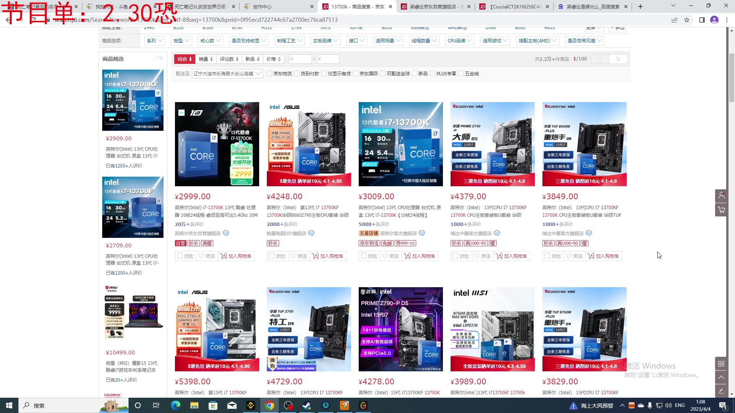The width and height of the screenshot is (735, 413).
Task: Expand the 板型 filter dropdown
Action: pos(181,41)
